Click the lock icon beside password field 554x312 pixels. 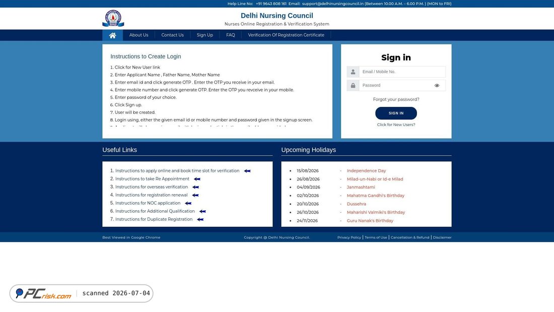tap(353, 86)
